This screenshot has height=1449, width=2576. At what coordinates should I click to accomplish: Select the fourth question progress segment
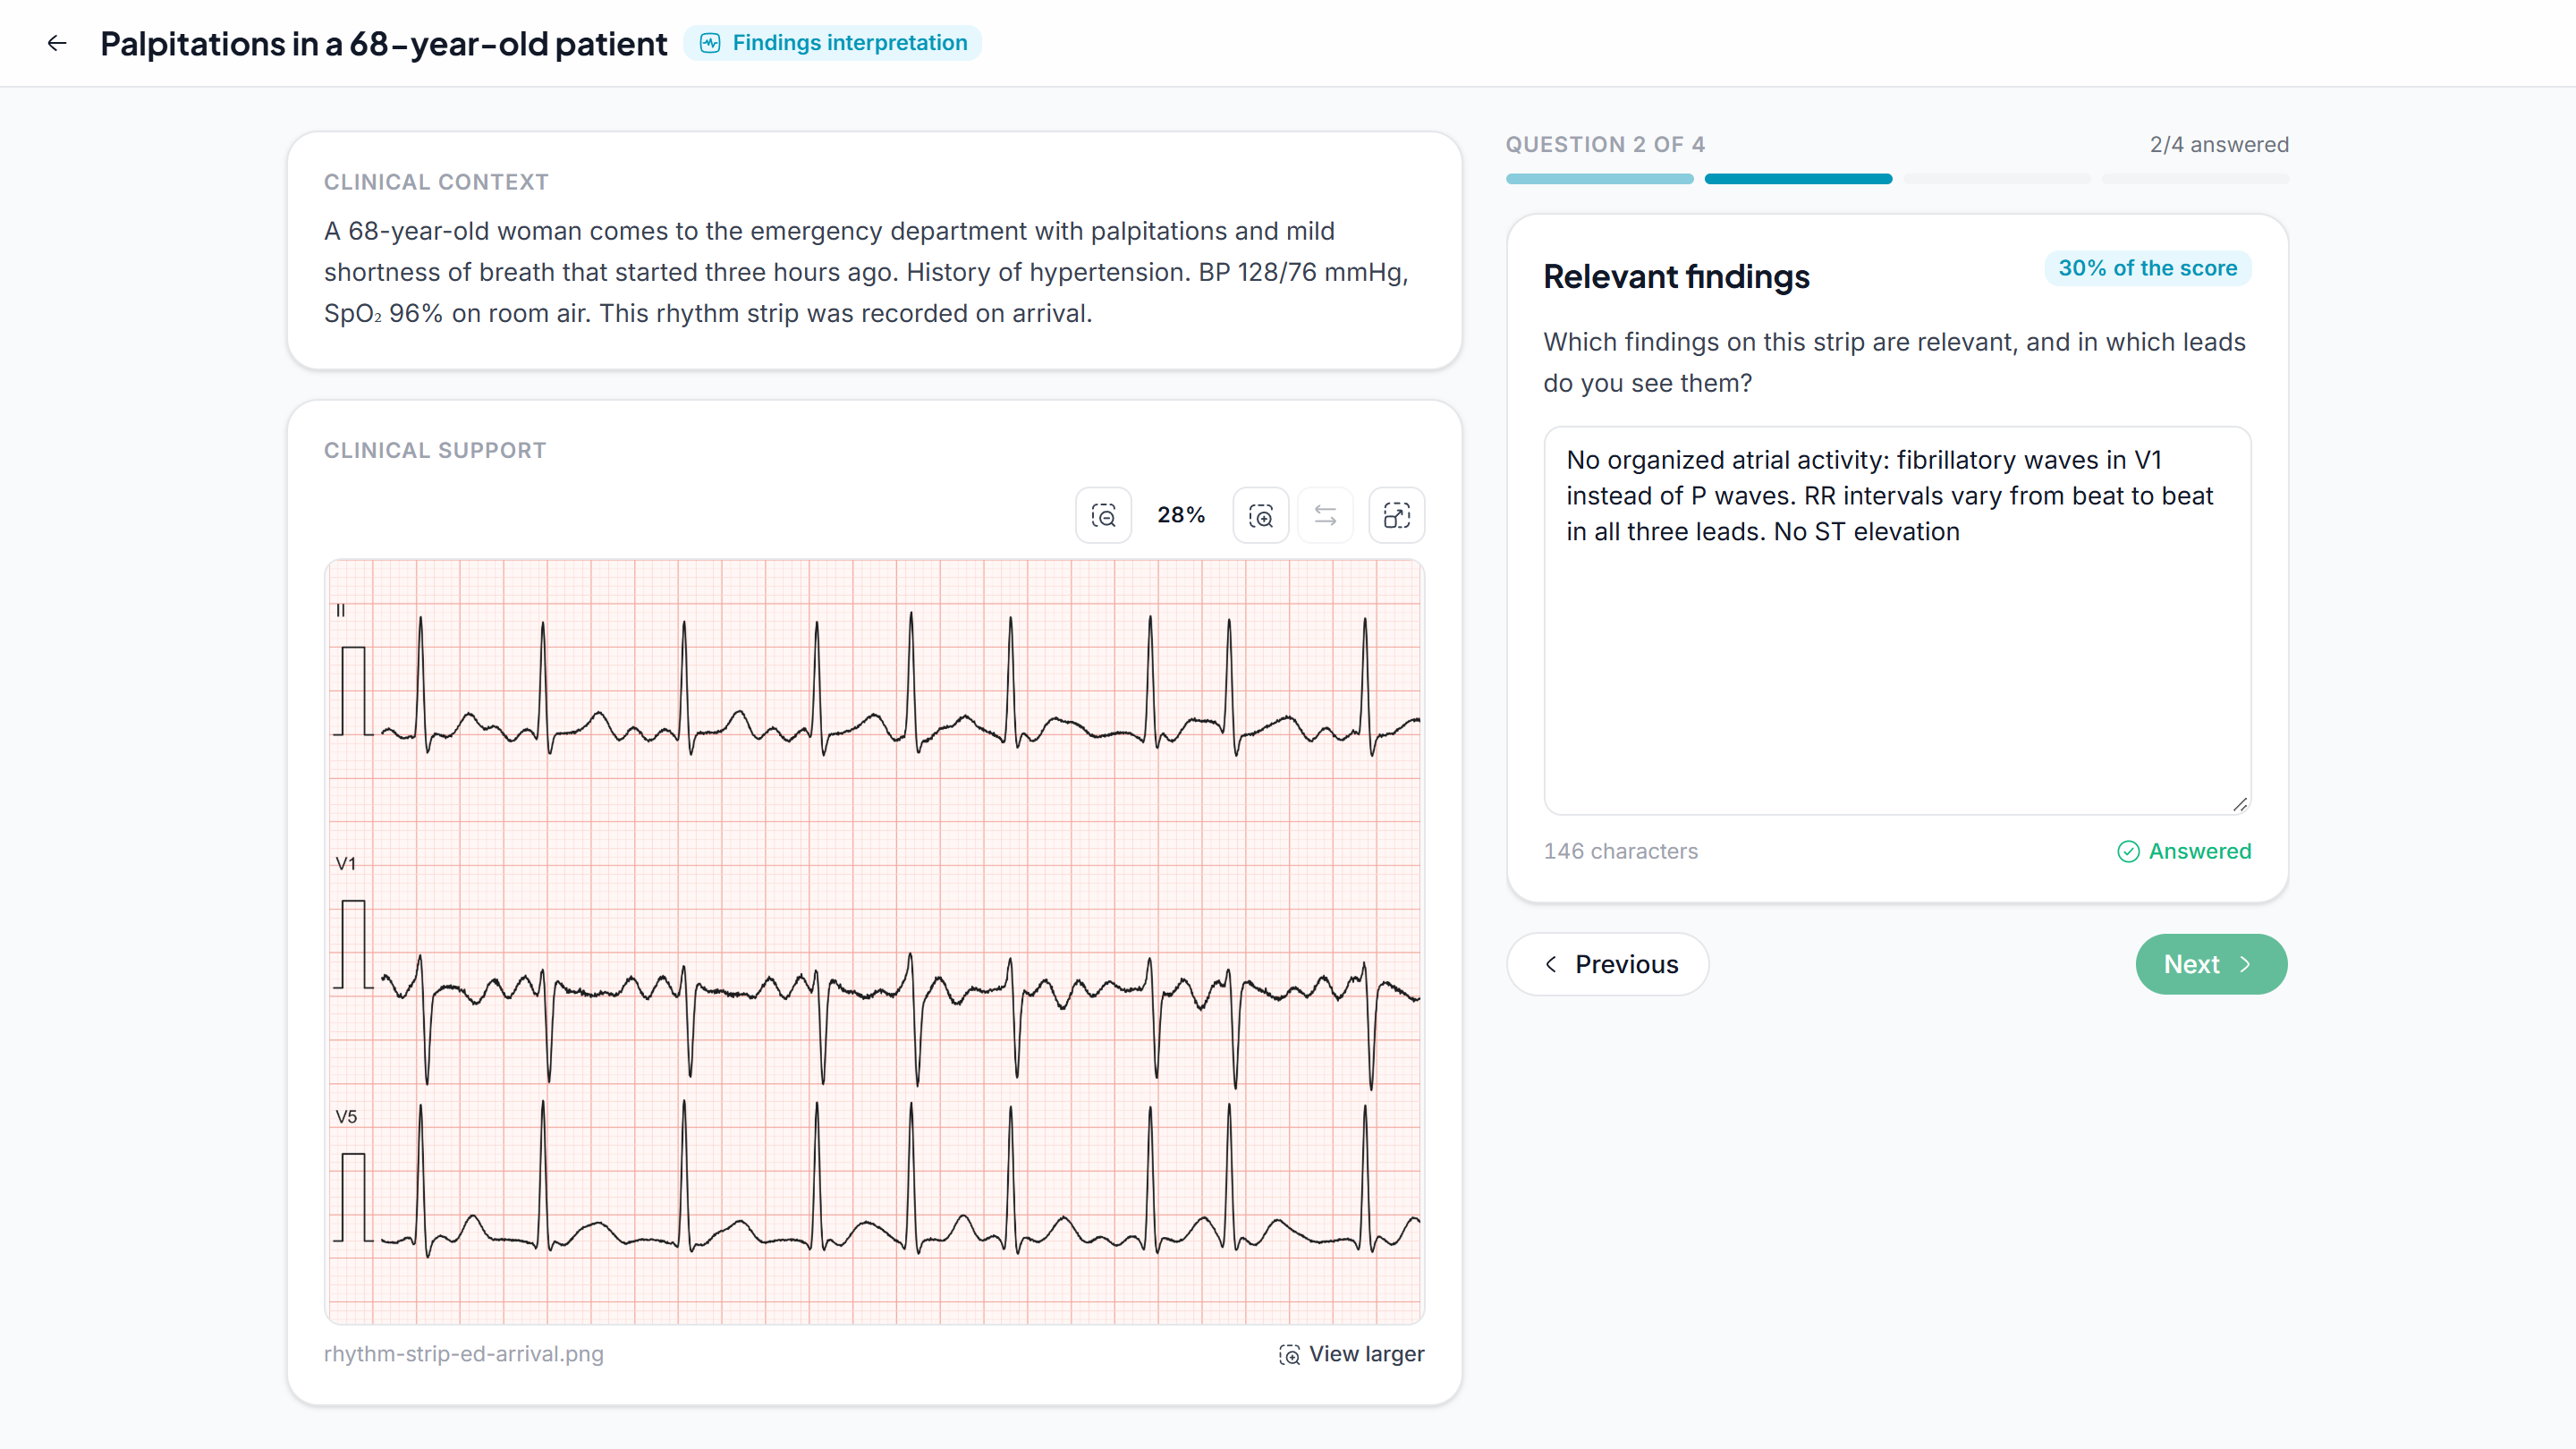[2195, 179]
